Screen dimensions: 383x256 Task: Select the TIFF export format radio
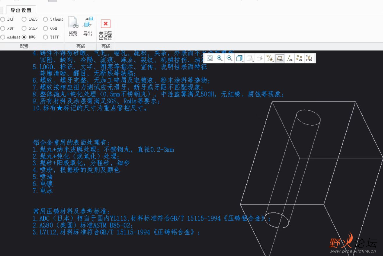(45, 37)
